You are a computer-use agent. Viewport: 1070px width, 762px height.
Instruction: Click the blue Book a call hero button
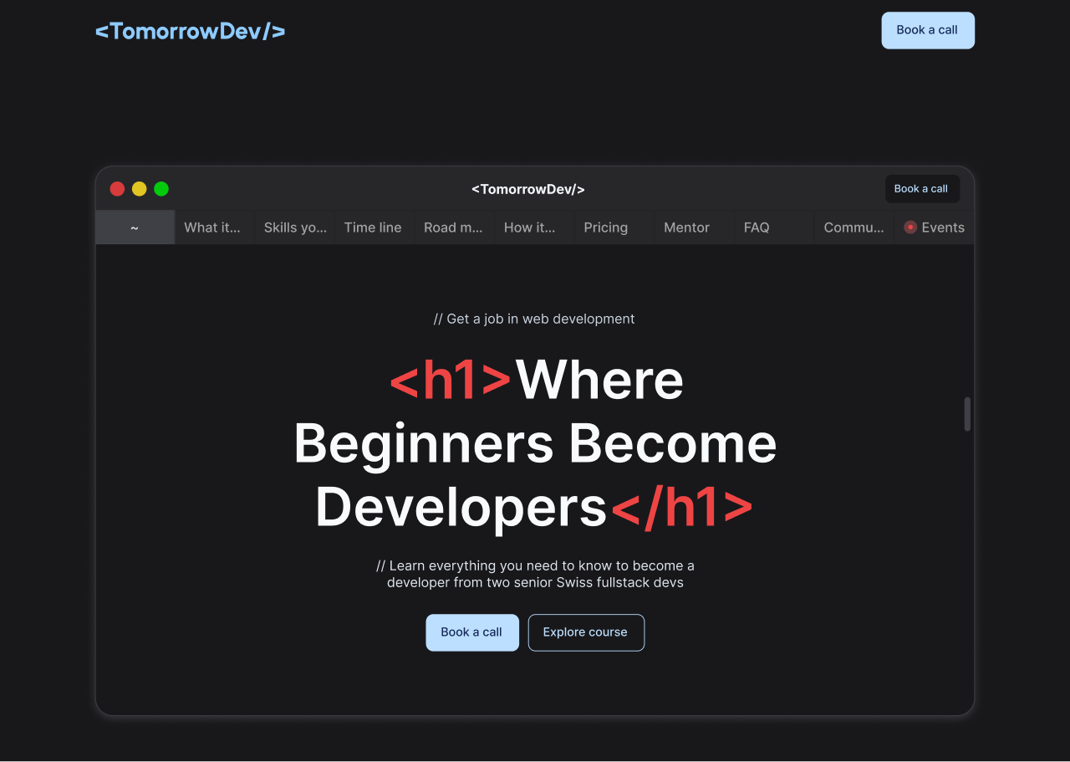tap(472, 632)
